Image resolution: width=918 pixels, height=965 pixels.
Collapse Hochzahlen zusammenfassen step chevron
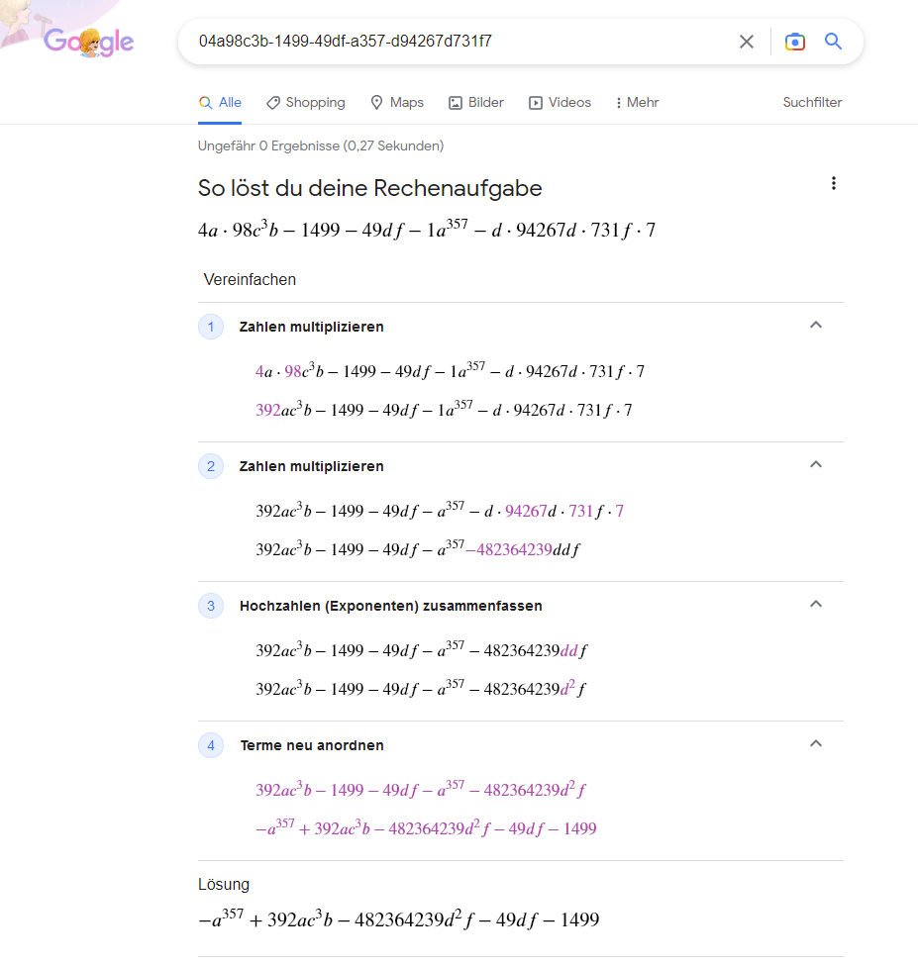click(x=816, y=604)
